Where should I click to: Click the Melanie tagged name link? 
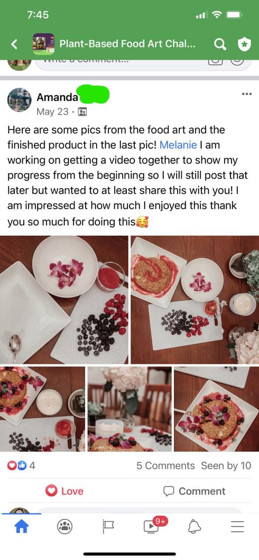178,145
